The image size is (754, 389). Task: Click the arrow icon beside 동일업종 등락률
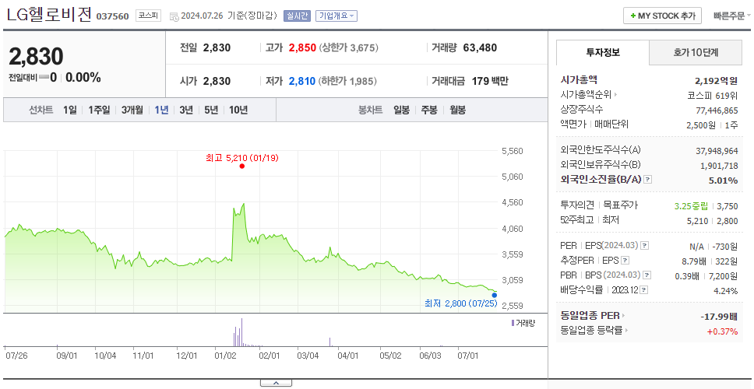[626, 331]
